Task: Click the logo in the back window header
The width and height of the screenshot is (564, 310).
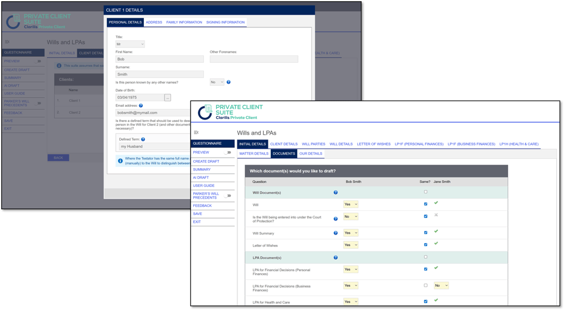Action: point(39,22)
